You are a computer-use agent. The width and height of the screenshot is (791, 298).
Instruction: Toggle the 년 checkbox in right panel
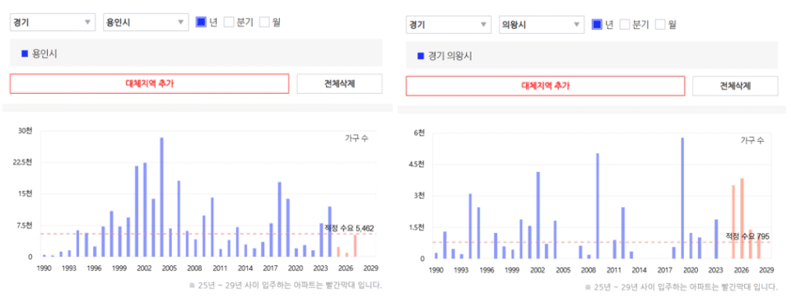pyautogui.click(x=597, y=24)
